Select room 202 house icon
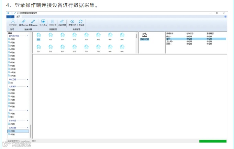The image size is (234, 149). click(75, 35)
